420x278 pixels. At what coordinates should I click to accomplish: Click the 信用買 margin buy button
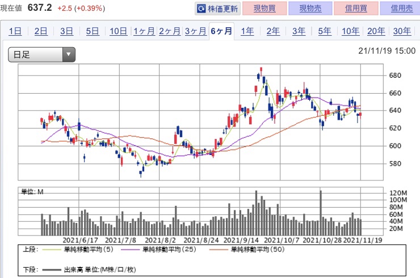click(x=351, y=9)
